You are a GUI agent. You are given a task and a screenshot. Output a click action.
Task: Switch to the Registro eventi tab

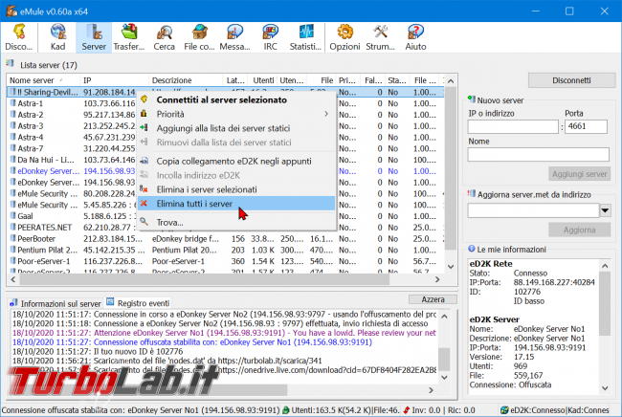pos(138,303)
